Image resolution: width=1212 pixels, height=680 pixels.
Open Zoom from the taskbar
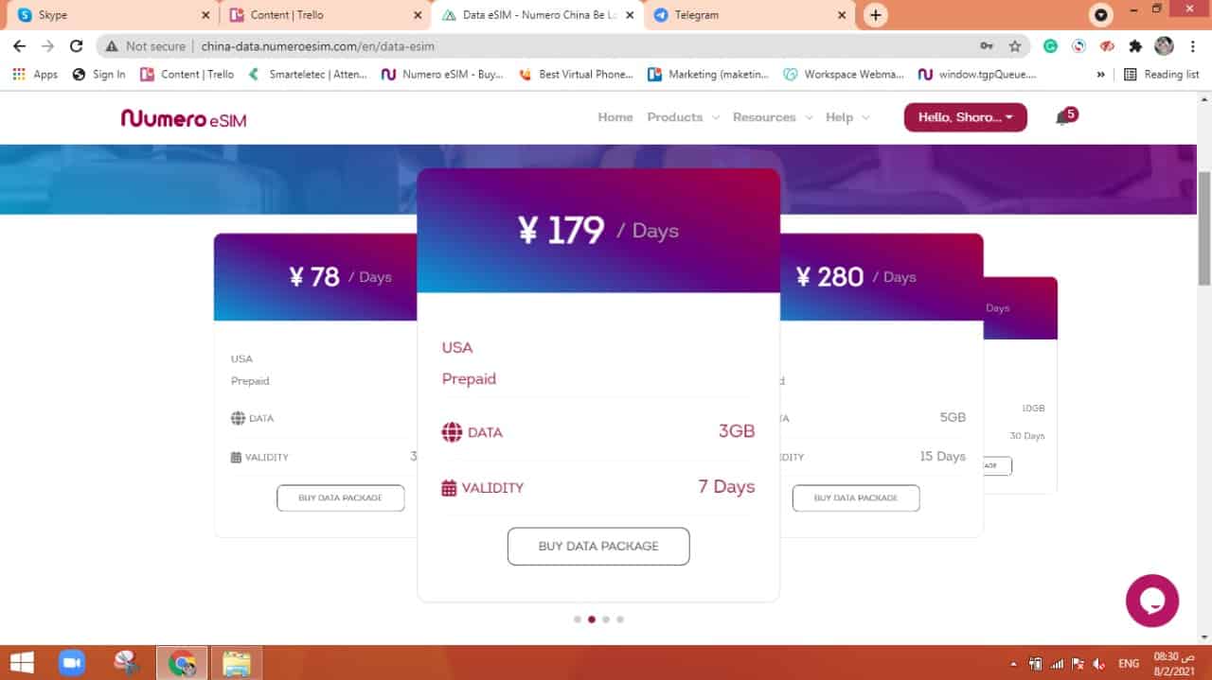(72, 663)
